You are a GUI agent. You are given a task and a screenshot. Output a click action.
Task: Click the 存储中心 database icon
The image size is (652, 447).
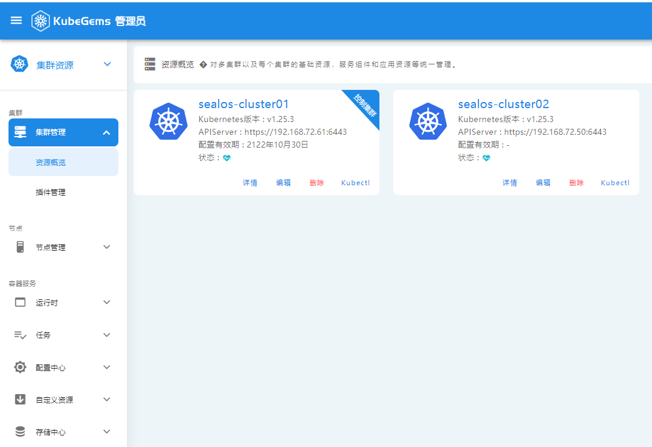click(20, 432)
